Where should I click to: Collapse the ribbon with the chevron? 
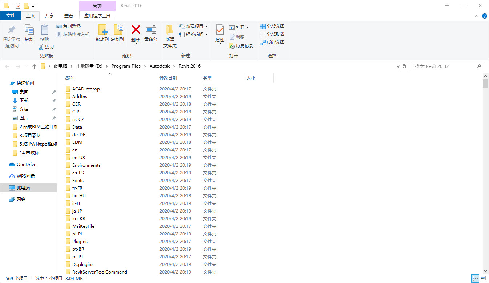[x=477, y=16]
